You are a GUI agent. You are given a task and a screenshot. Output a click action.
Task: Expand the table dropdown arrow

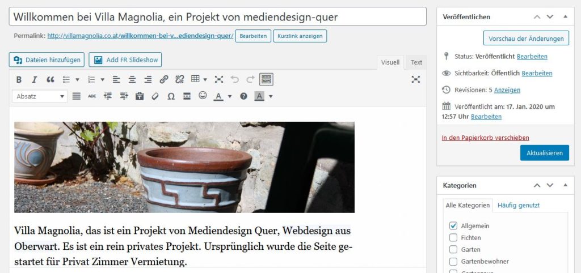[205, 79]
